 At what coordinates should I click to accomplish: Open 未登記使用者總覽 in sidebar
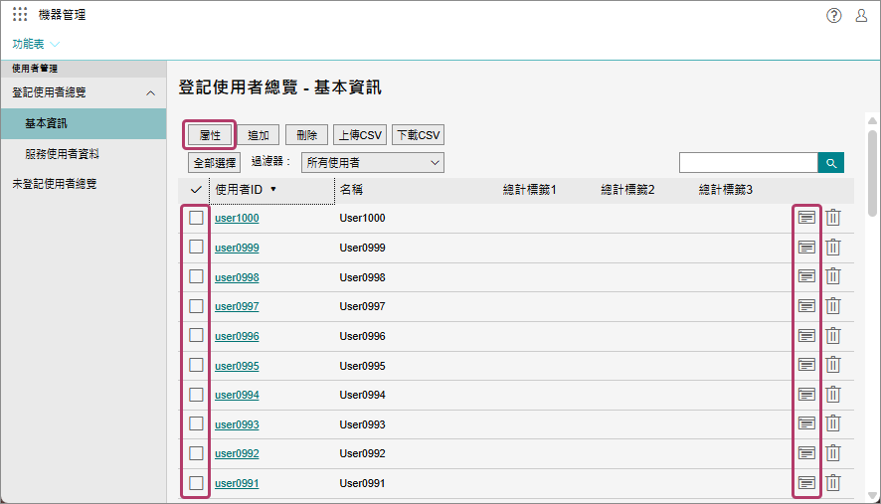click(x=54, y=184)
